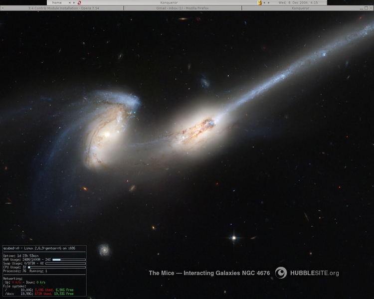This screenshot has height=299, width=374.
Task: Open the 'home' label in the top bar
Action: 57,2
